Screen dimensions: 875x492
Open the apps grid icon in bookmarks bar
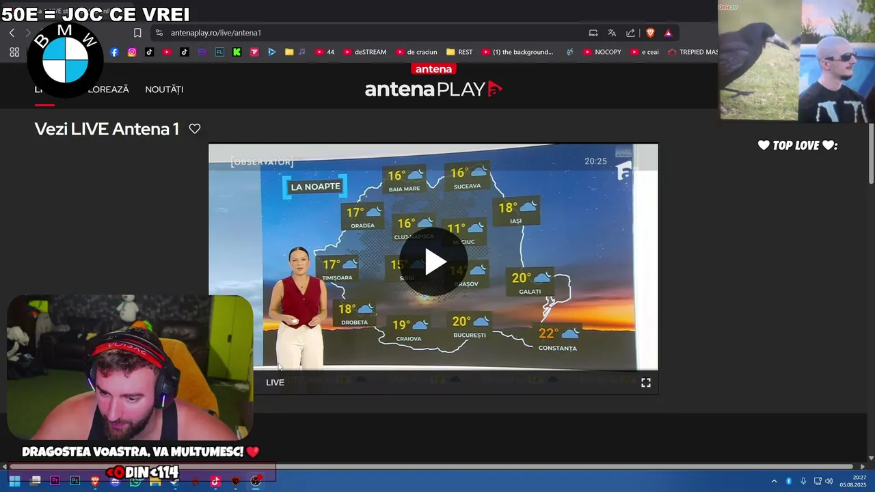pyautogui.click(x=14, y=52)
